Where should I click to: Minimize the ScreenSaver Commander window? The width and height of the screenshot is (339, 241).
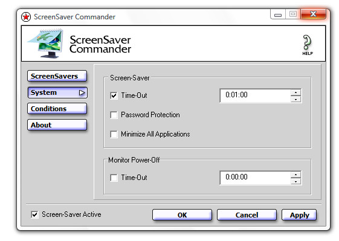point(278,14)
